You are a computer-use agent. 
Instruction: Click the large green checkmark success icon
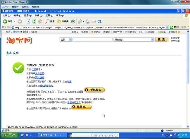(x=18, y=68)
